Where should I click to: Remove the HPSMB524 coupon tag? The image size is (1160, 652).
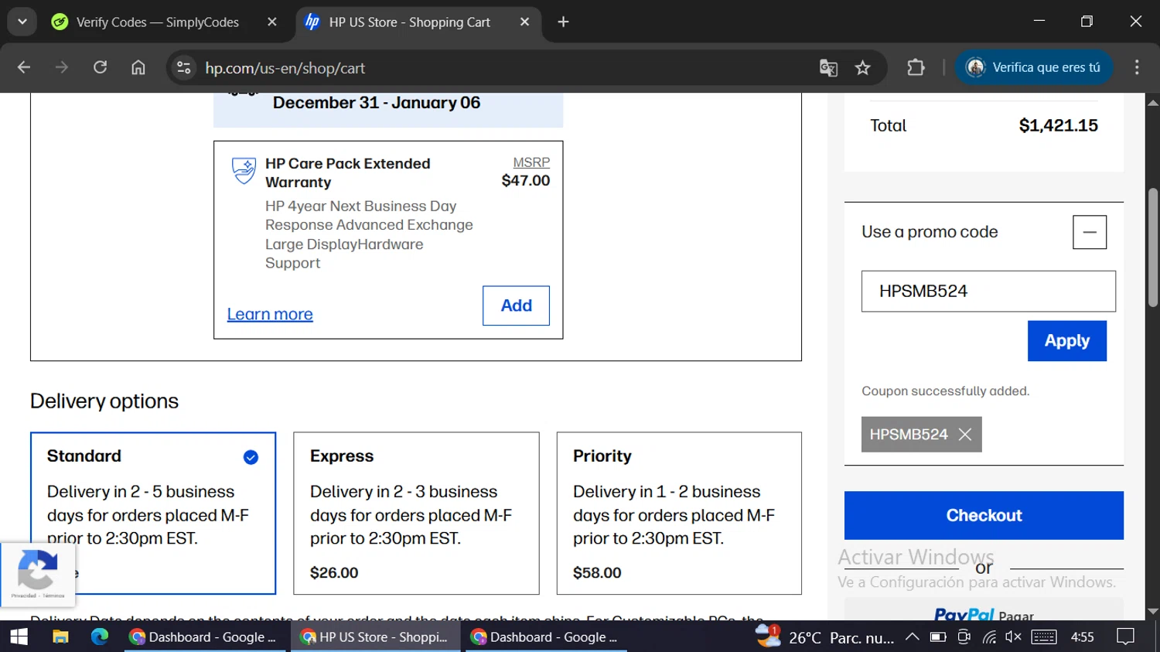[965, 435]
